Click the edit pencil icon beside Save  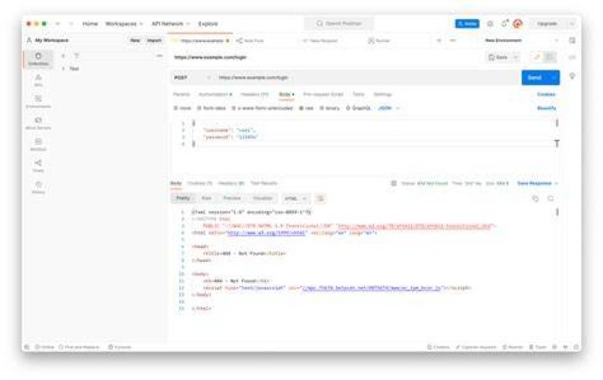pyautogui.click(x=537, y=57)
